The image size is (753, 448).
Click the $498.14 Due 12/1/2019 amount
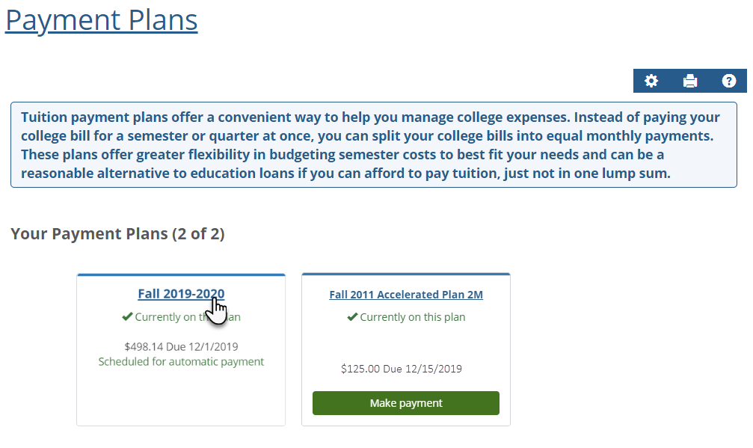[x=181, y=346]
